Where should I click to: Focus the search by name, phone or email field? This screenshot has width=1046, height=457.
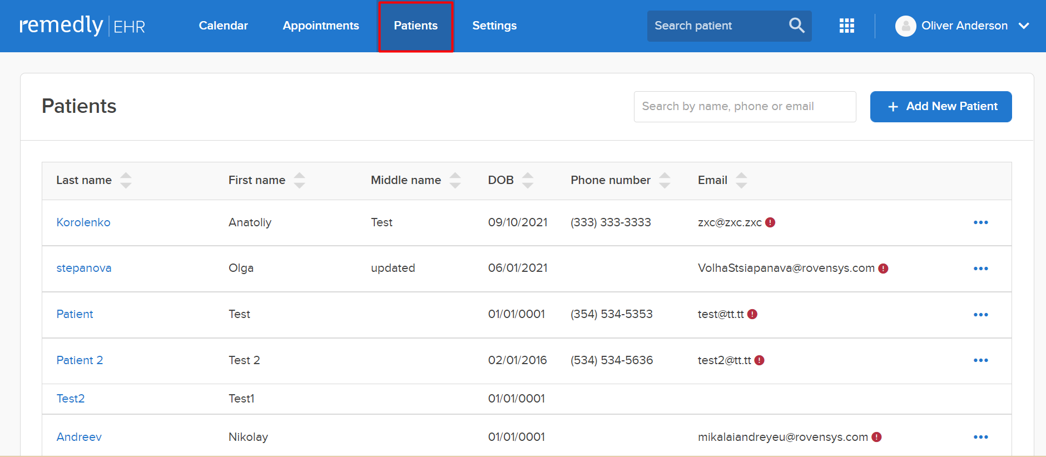click(x=744, y=106)
